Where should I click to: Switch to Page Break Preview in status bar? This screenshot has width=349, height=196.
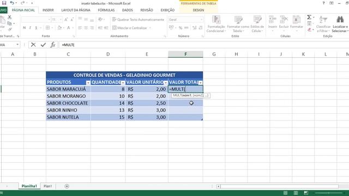tap(306, 193)
